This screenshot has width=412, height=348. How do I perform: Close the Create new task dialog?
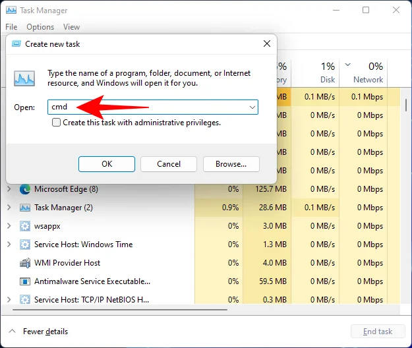coord(267,43)
